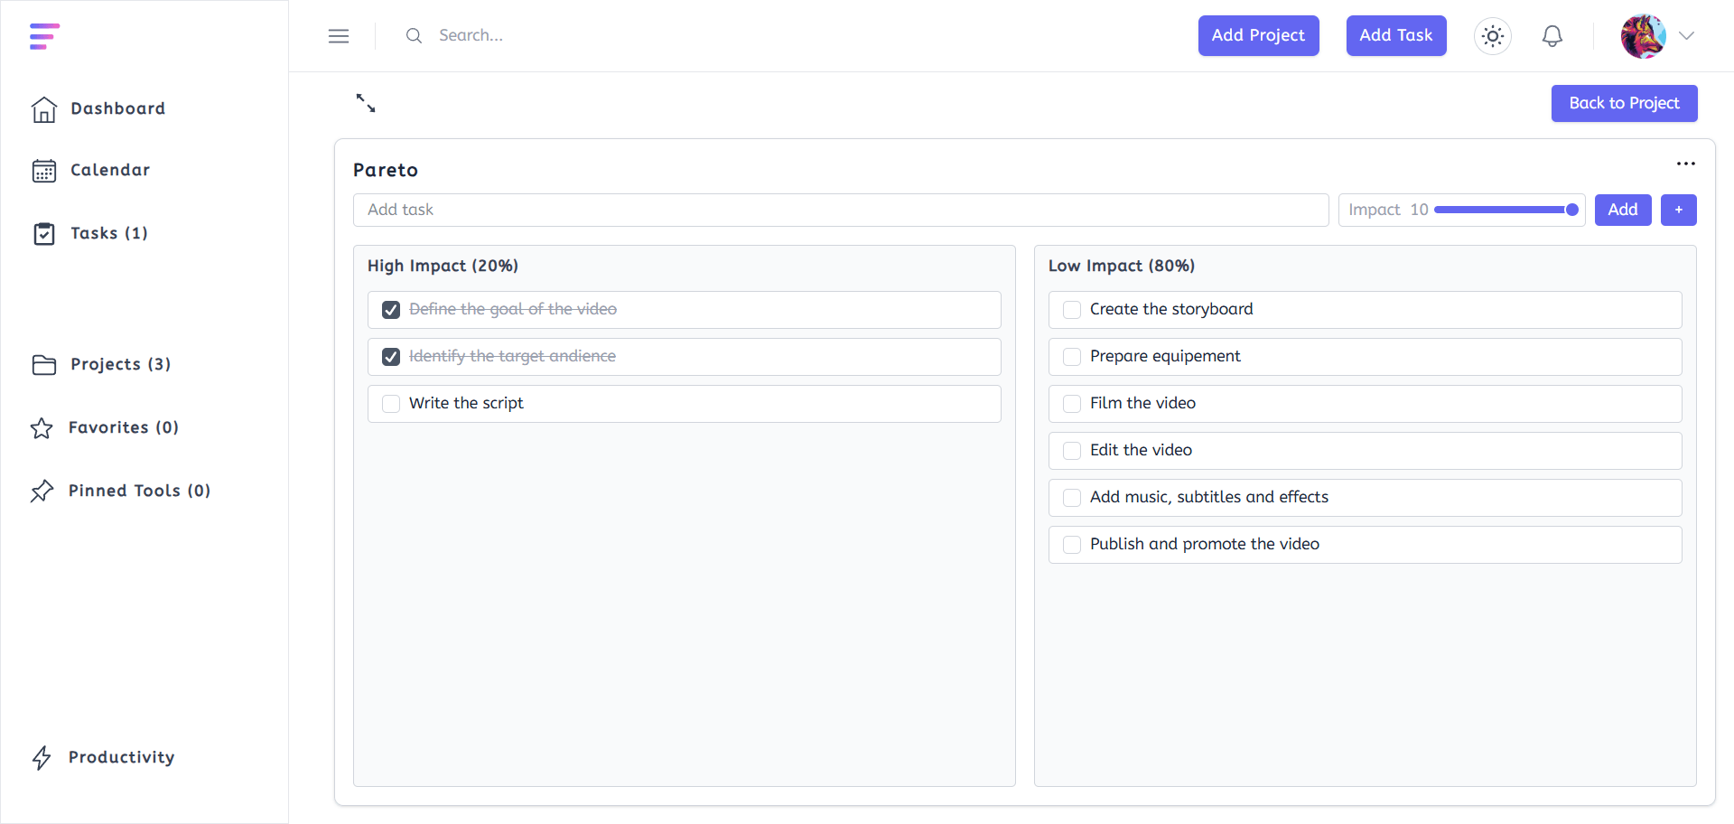Go to Calendar in the sidebar
Screen dimensions: 1734x824
pos(110,170)
